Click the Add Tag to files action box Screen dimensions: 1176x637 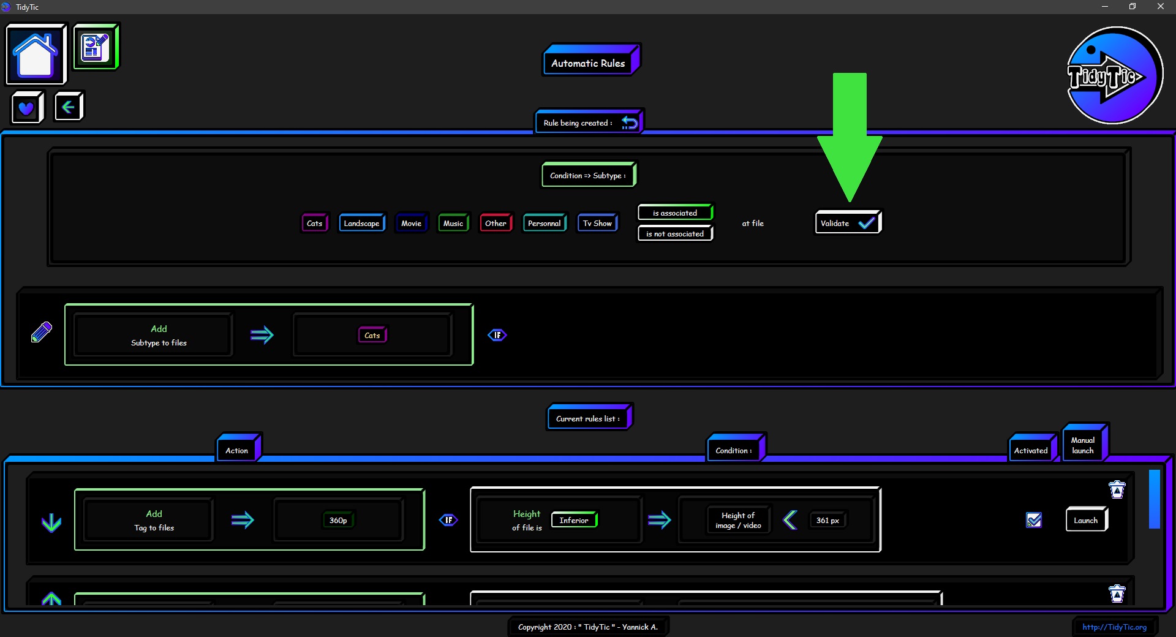[x=149, y=520]
